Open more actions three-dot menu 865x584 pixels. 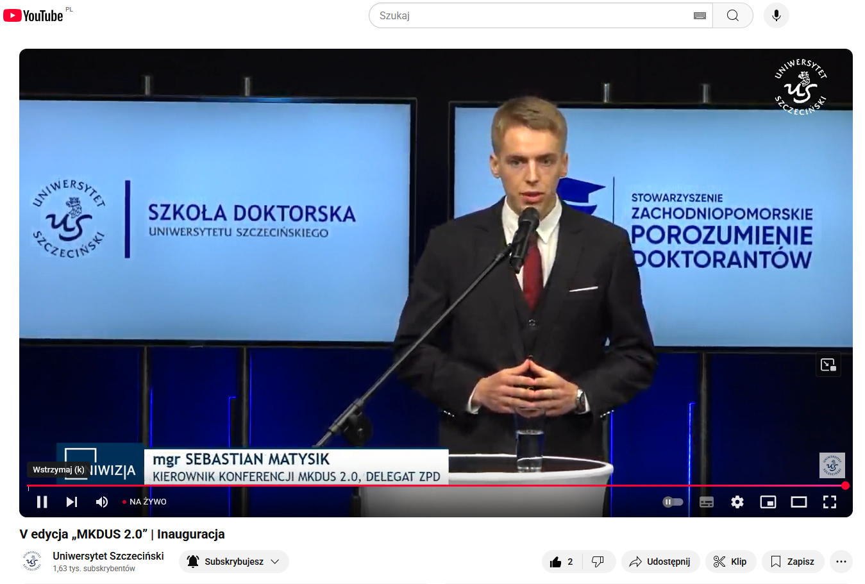pos(841,562)
